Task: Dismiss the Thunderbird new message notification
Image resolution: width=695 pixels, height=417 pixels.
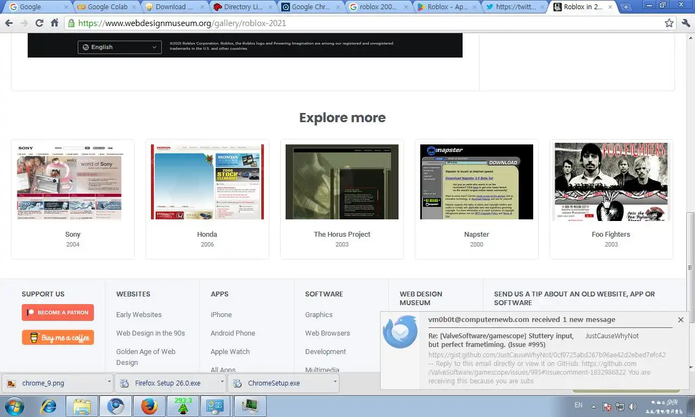Action: (680, 320)
